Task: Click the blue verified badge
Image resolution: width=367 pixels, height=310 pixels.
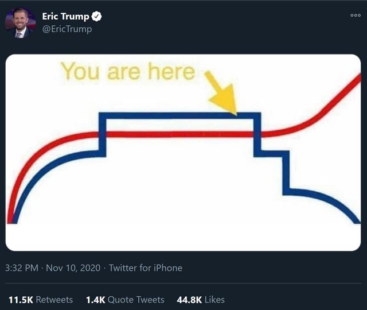Action: (97, 17)
